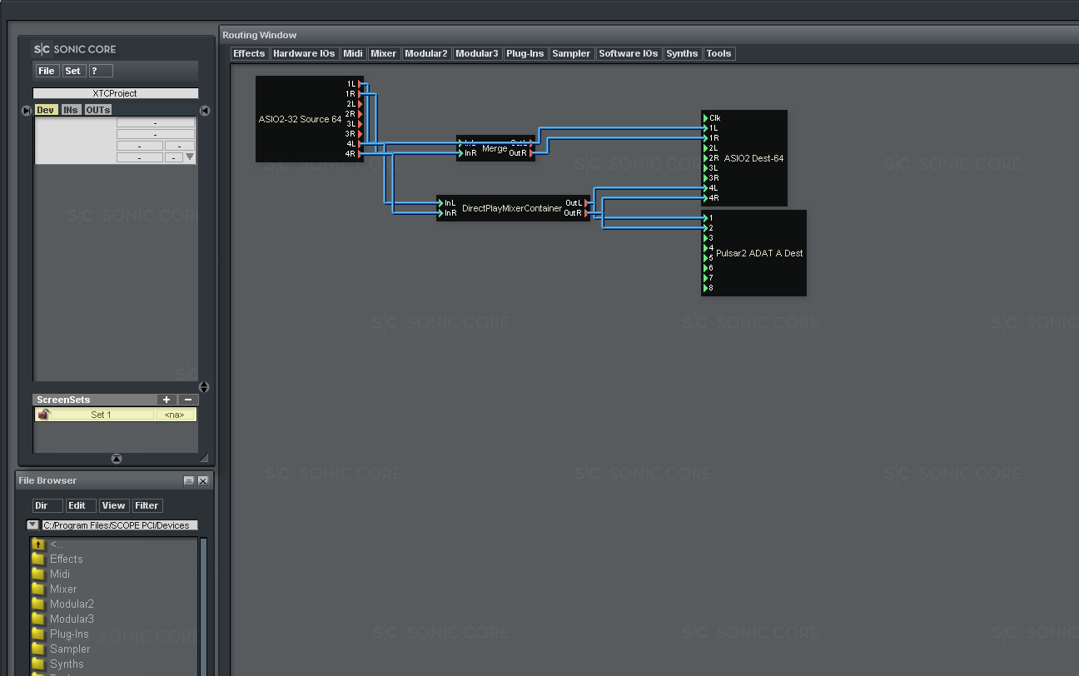Click the OutL port on DirectPlayMixerContainer
This screenshot has width=1079, height=676.
(x=586, y=203)
